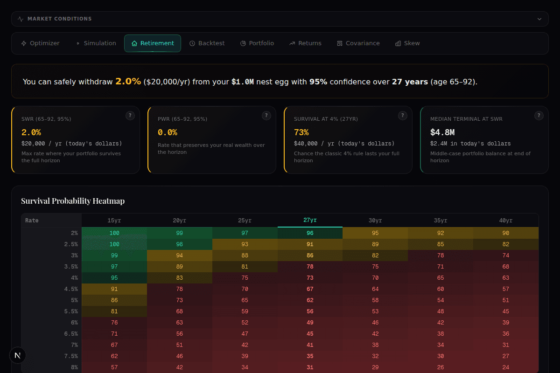Open help on the Survival at 4% card
This screenshot has width=560, height=373.
pos(403,115)
